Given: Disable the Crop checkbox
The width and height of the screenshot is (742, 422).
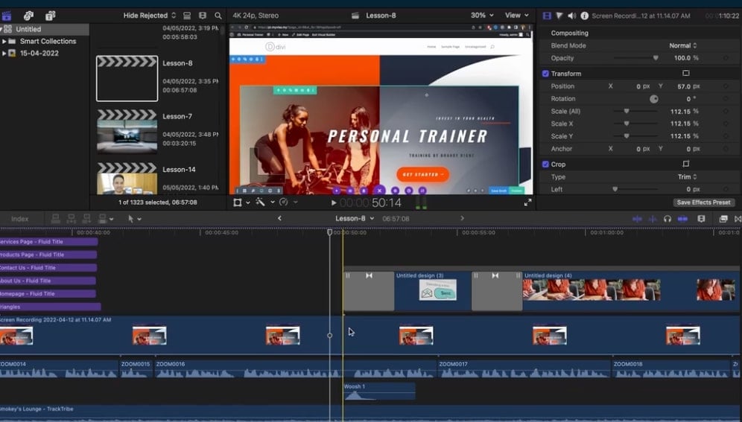Looking at the screenshot, I should click(x=545, y=164).
